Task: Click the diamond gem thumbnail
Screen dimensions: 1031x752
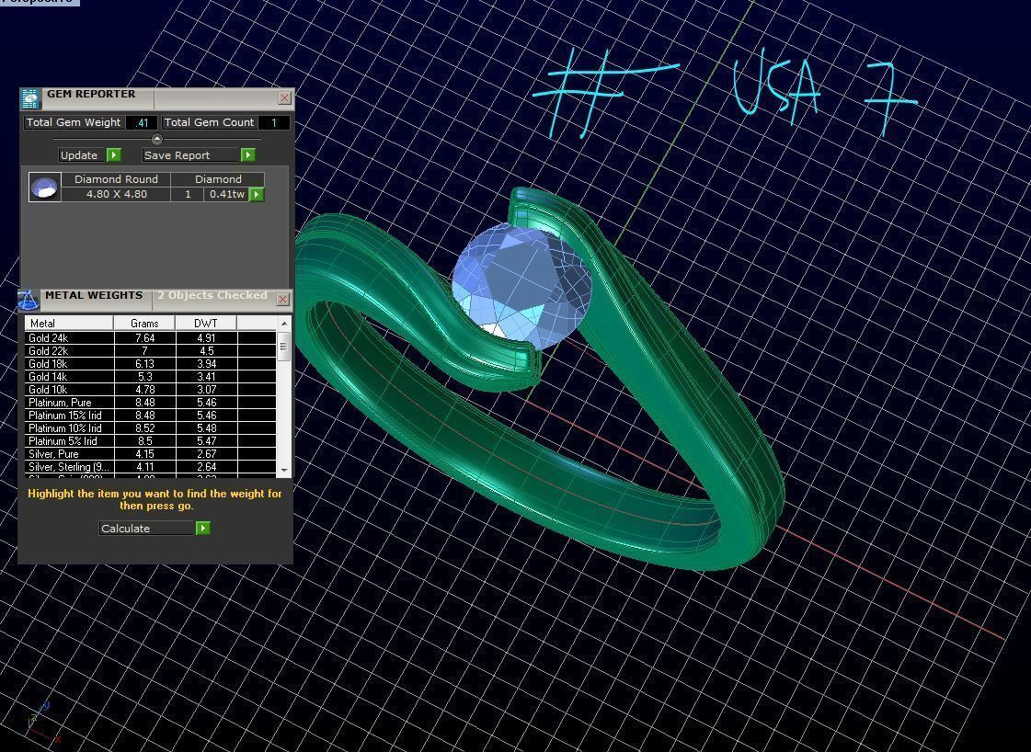Action: click(x=45, y=187)
